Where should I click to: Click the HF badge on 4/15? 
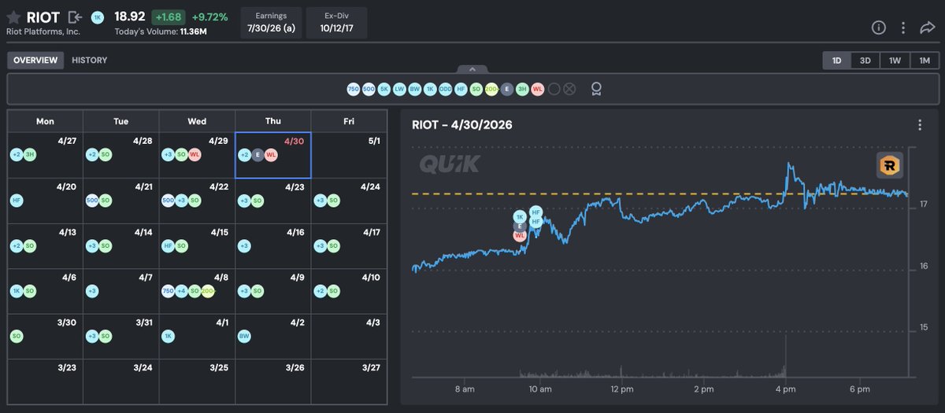coord(168,246)
